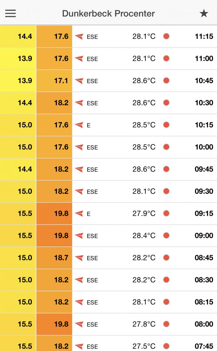Click ESE direction label in 08:45 row
The image size is (217, 351).
tap(92, 258)
